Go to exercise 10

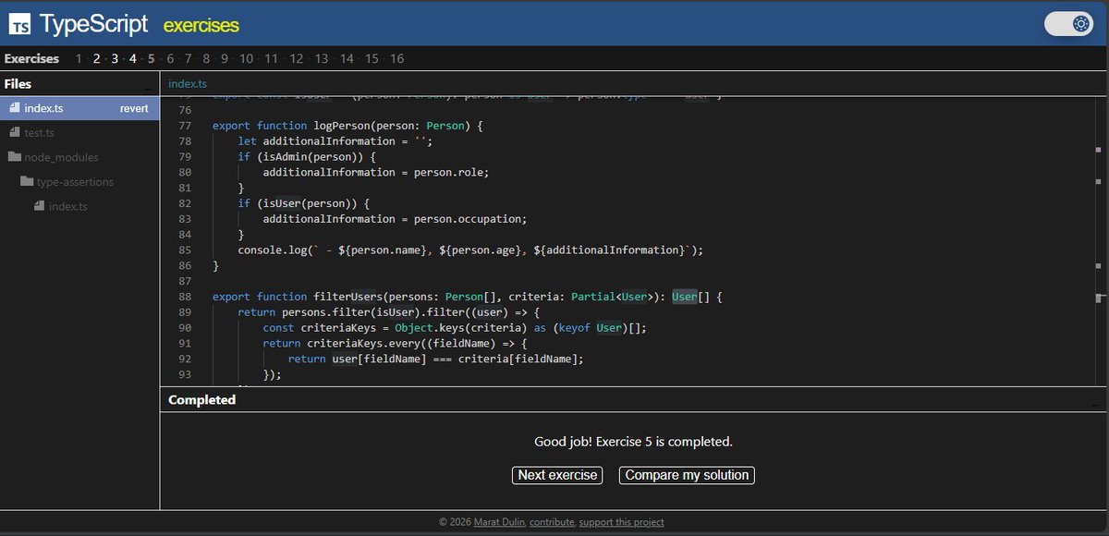(246, 59)
